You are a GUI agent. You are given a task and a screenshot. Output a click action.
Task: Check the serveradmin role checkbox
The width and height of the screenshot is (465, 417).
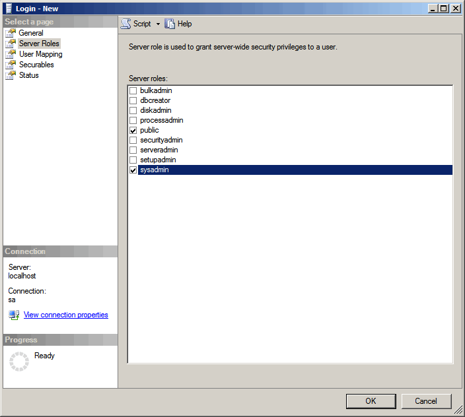pos(133,150)
